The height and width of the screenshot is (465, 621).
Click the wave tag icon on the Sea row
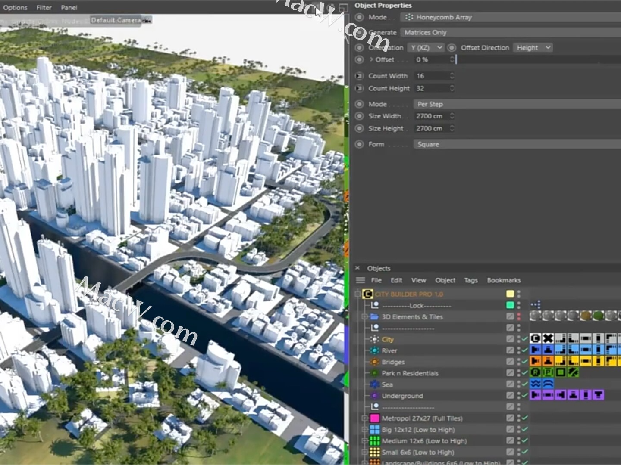click(535, 384)
